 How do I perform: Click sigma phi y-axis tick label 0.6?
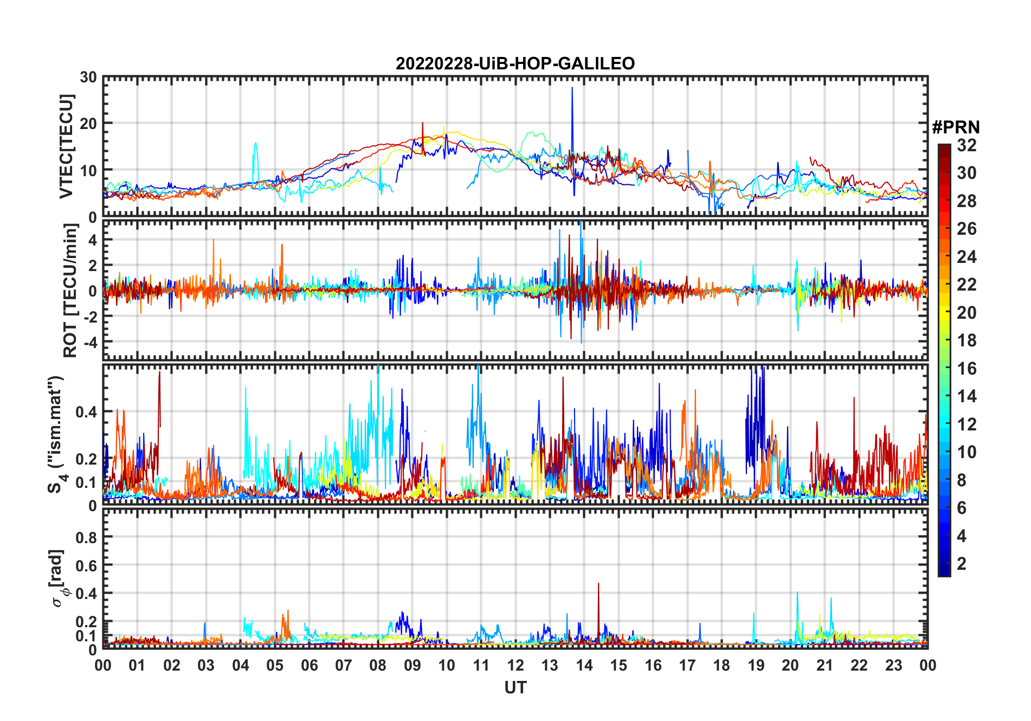point(86,566)
